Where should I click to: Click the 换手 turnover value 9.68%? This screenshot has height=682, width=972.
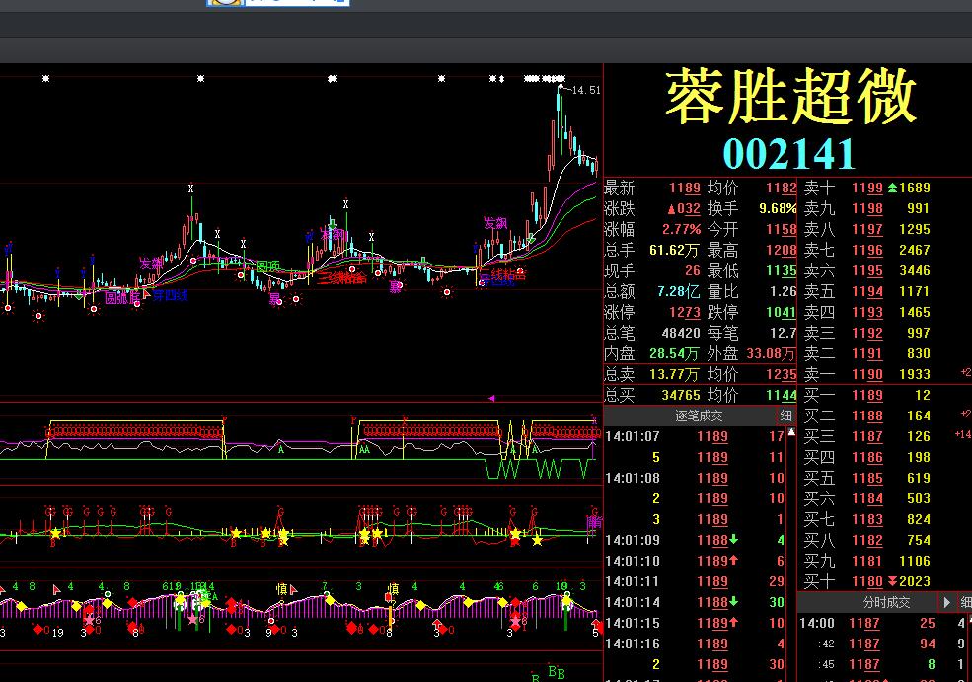coord(778,209)
